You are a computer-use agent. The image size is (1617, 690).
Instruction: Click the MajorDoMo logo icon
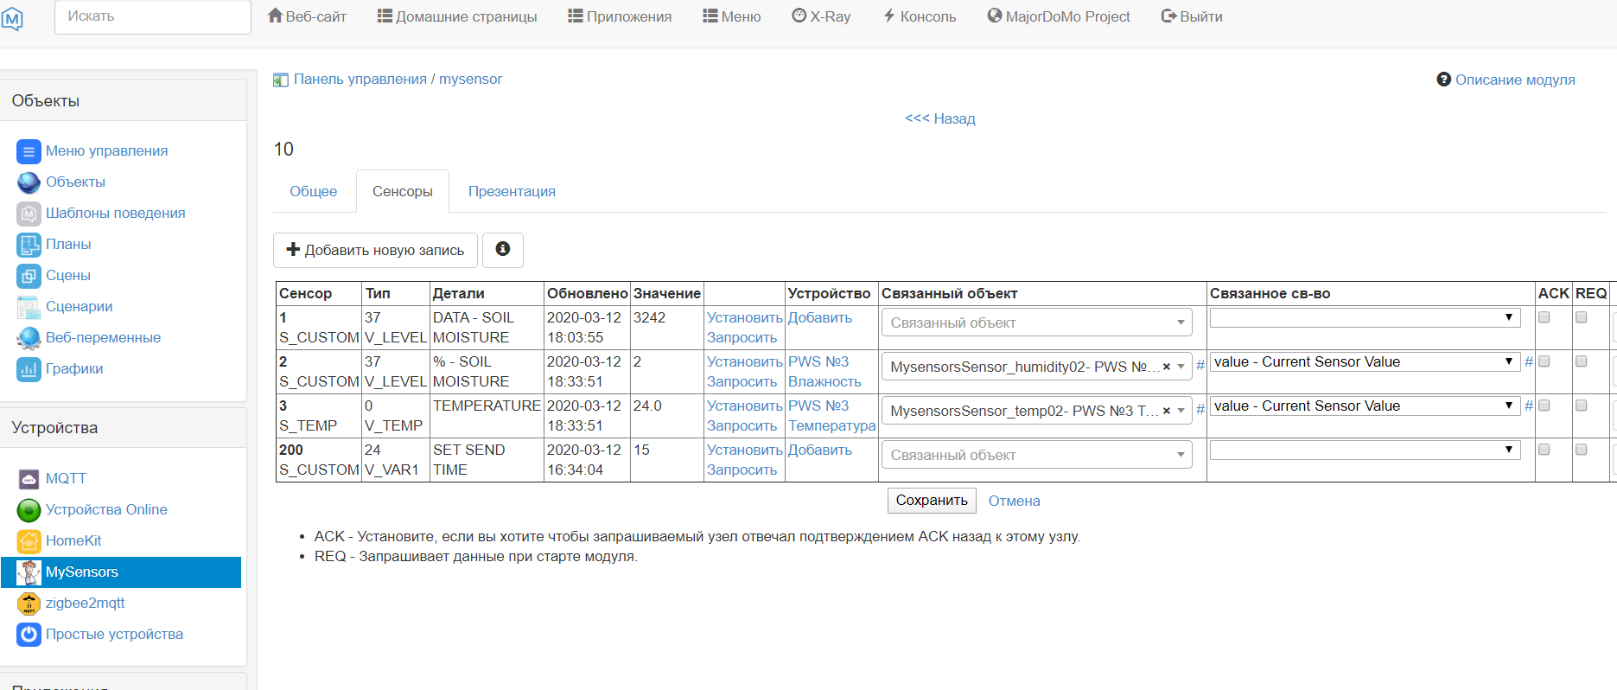tap(12, 18)
